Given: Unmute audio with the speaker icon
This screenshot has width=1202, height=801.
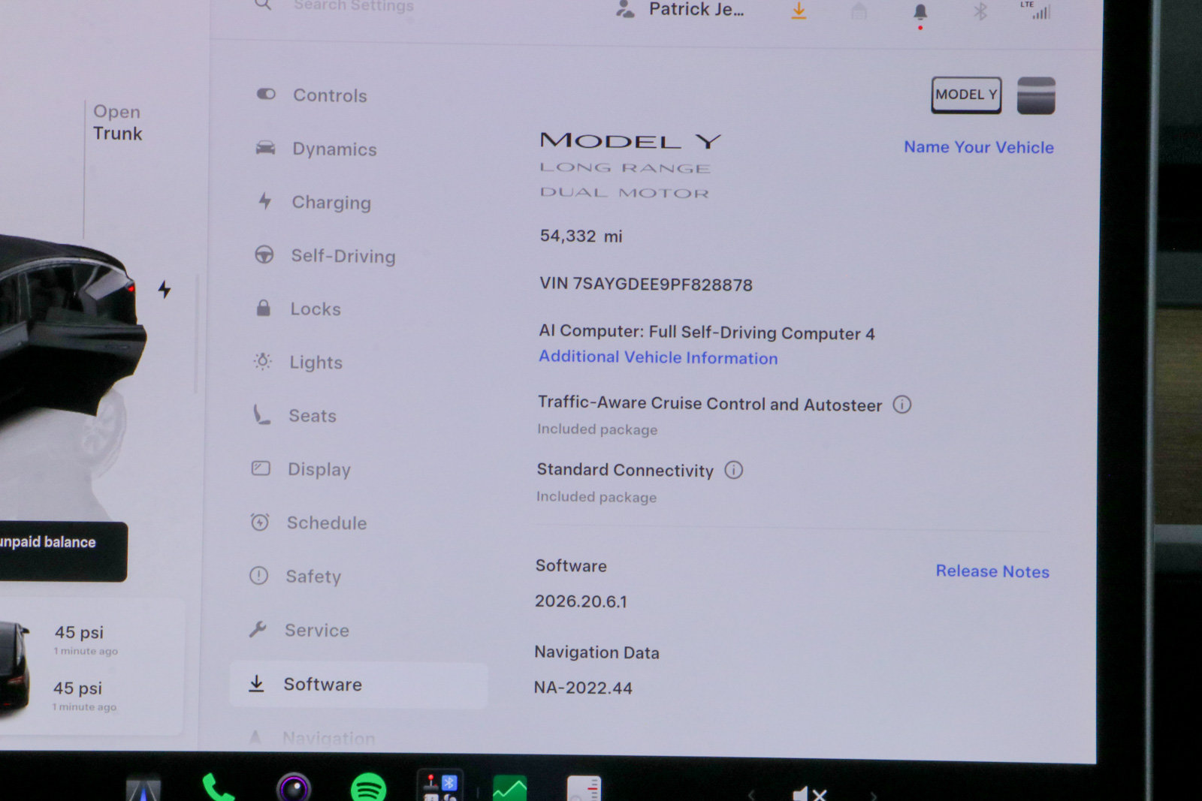Looking at the screenshot, I should [810, 793].
